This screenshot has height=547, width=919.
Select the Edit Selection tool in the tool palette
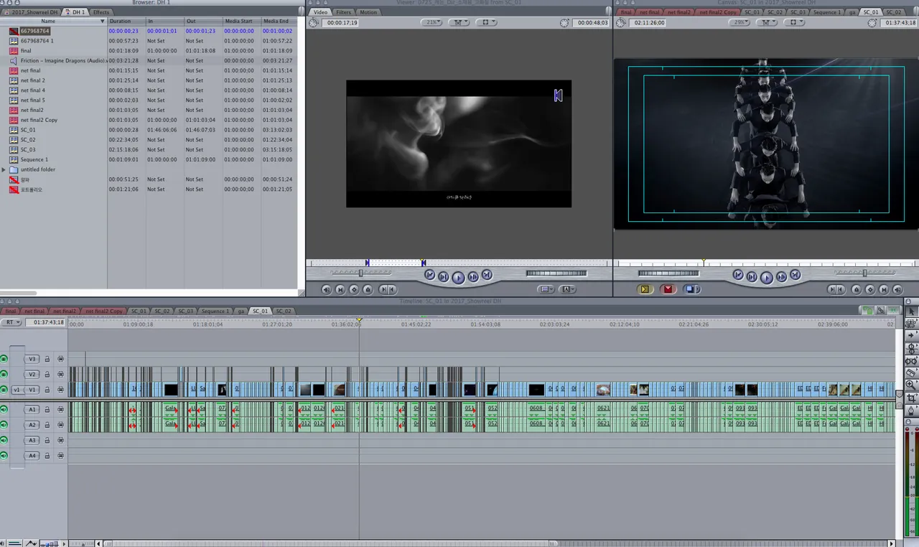pyautogui.click(x=912, y=323)
